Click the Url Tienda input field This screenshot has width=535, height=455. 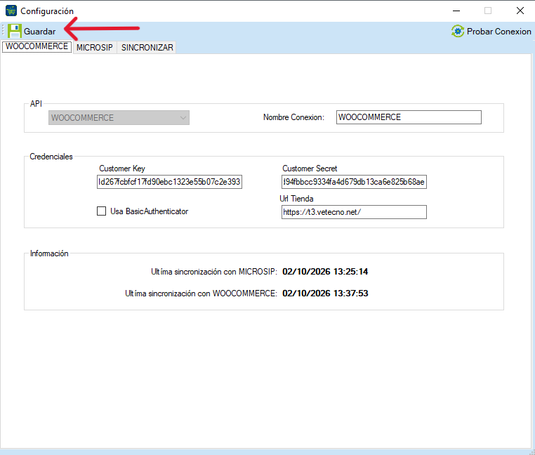tap(354, 212)
